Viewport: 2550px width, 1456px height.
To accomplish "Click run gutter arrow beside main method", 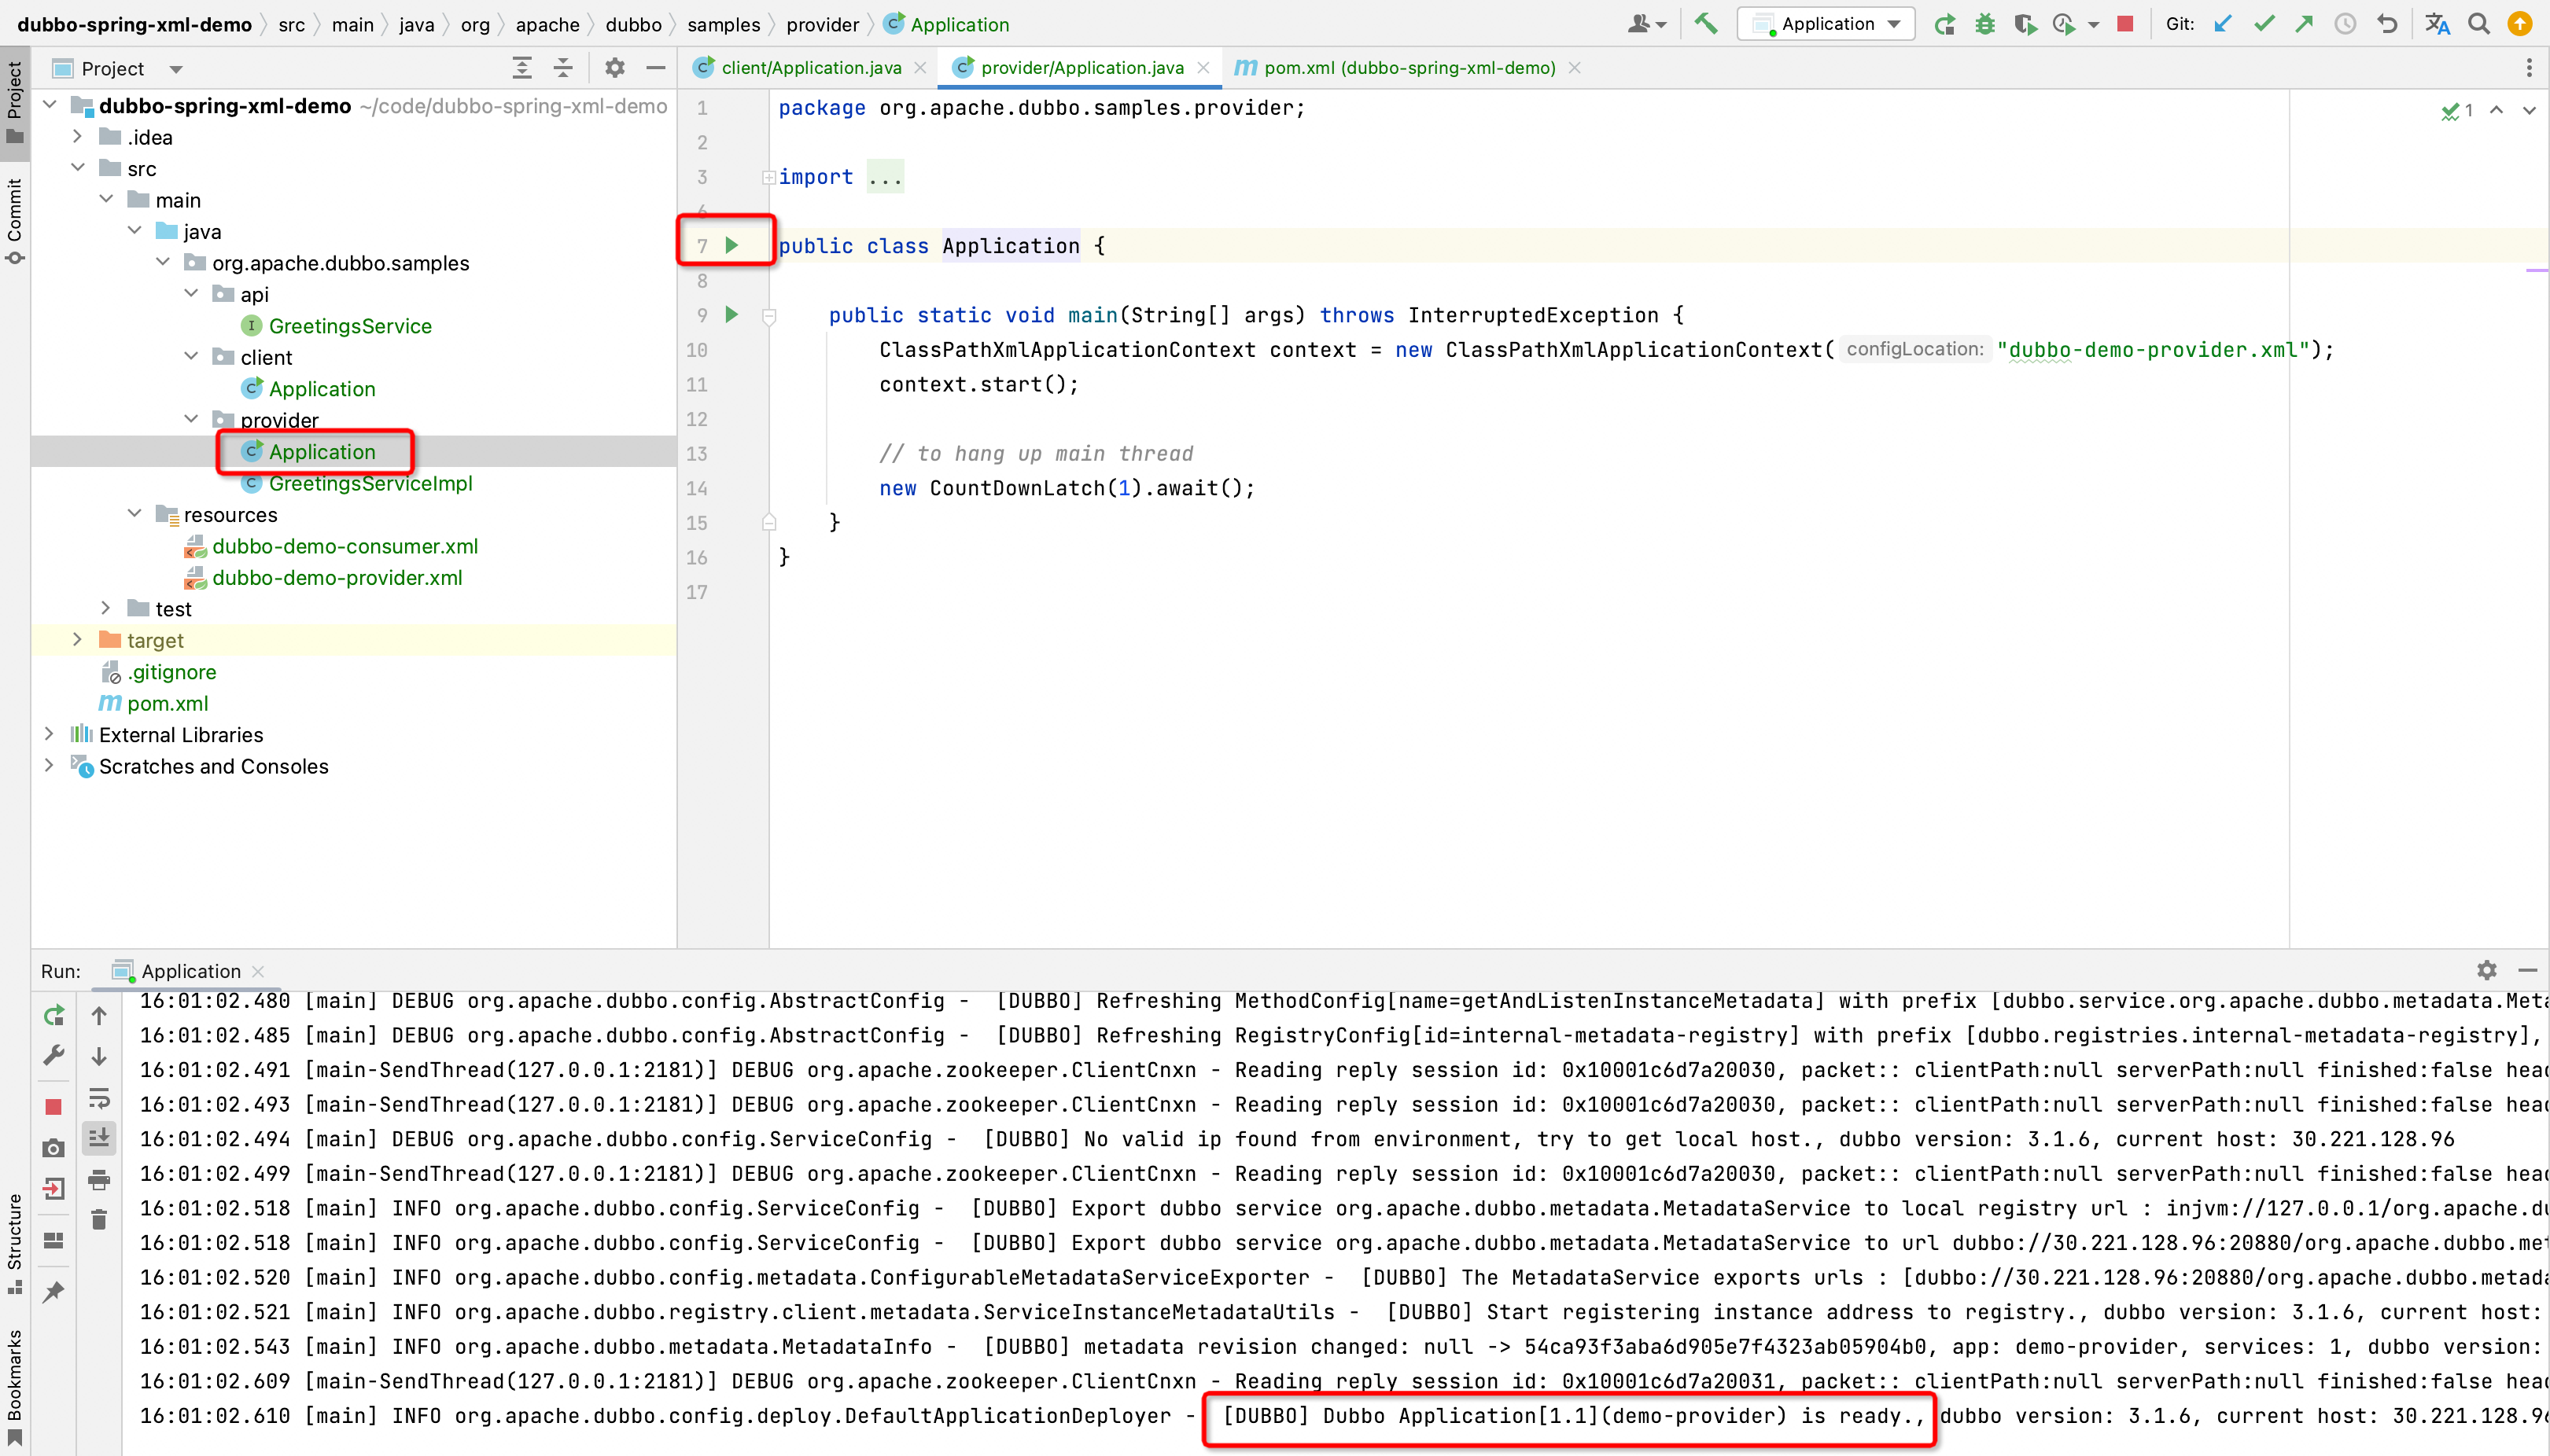I will 731,315.
